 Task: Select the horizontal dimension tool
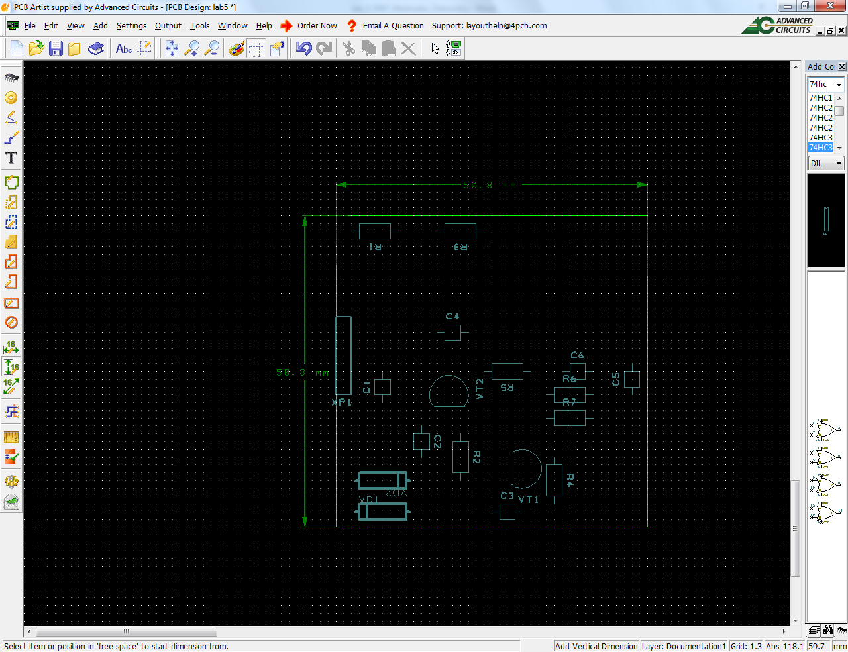coord(11,347)
